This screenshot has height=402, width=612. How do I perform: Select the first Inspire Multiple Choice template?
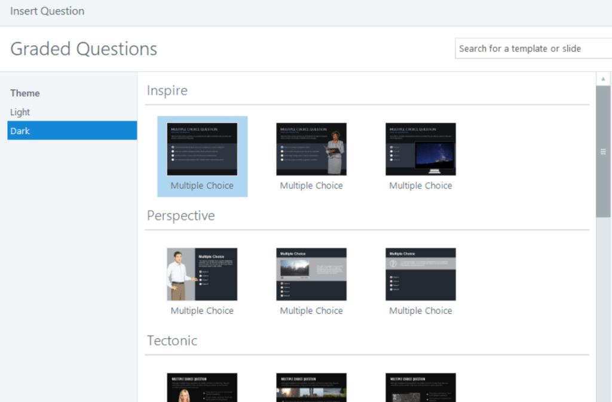click(x=202, y=149)
